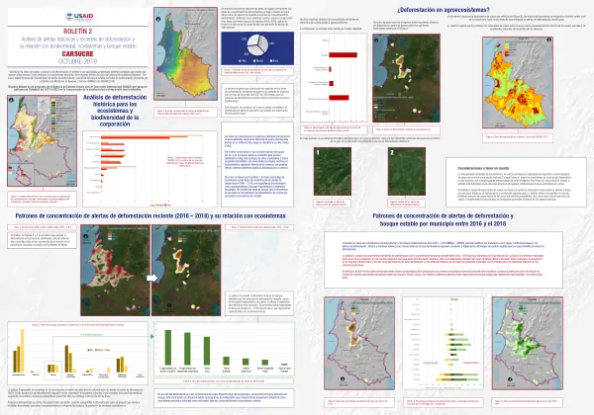
Task: Click the satellite image labeled 2
Action: click(x=407, y=171)
